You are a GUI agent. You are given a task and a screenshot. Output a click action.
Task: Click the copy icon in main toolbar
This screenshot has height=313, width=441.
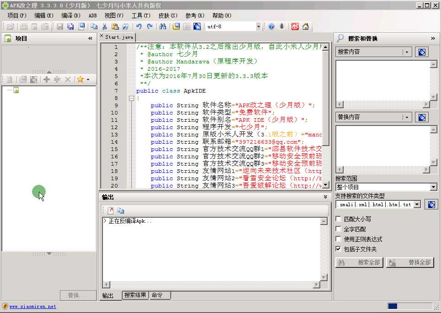(x=94, y=26)
